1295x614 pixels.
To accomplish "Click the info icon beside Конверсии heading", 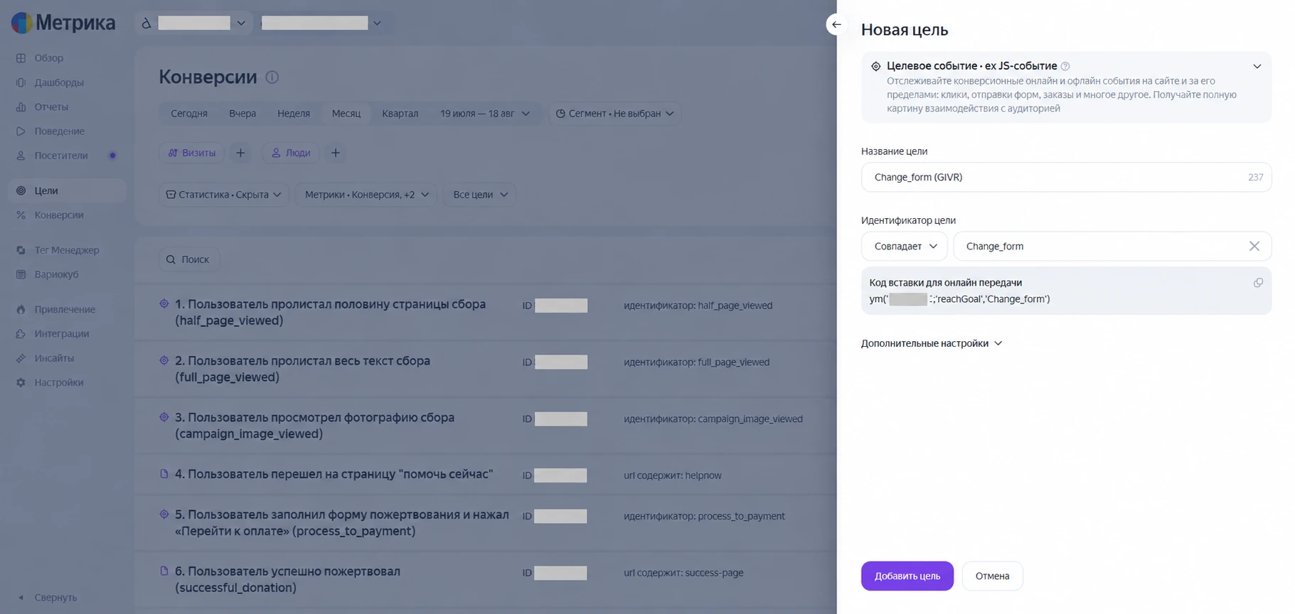I will coord(272,77).
